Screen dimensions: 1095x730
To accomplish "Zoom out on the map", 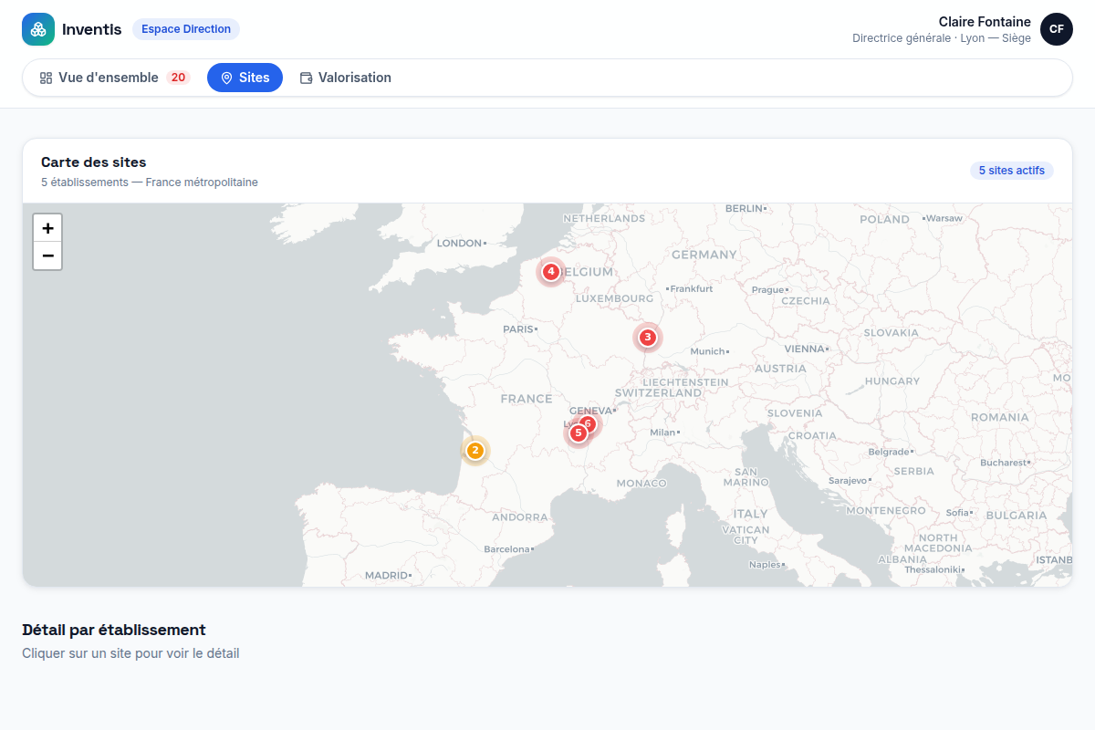I will (x=47, y=256).
